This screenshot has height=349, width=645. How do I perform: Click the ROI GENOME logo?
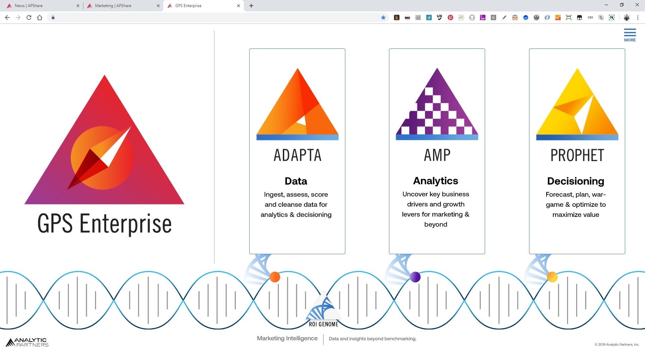[x=324, y=310]
